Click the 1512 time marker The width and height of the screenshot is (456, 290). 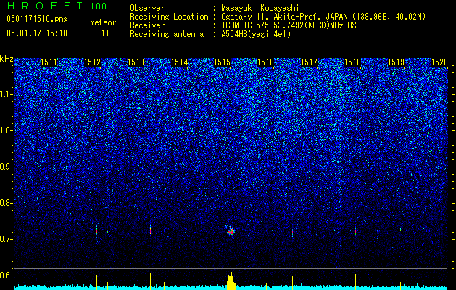92,62
